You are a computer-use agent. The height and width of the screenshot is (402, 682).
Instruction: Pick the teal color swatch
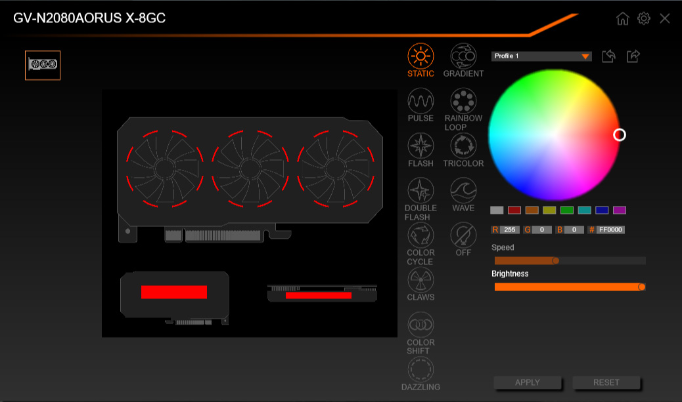pyautogui.click(x=584, y=210)
